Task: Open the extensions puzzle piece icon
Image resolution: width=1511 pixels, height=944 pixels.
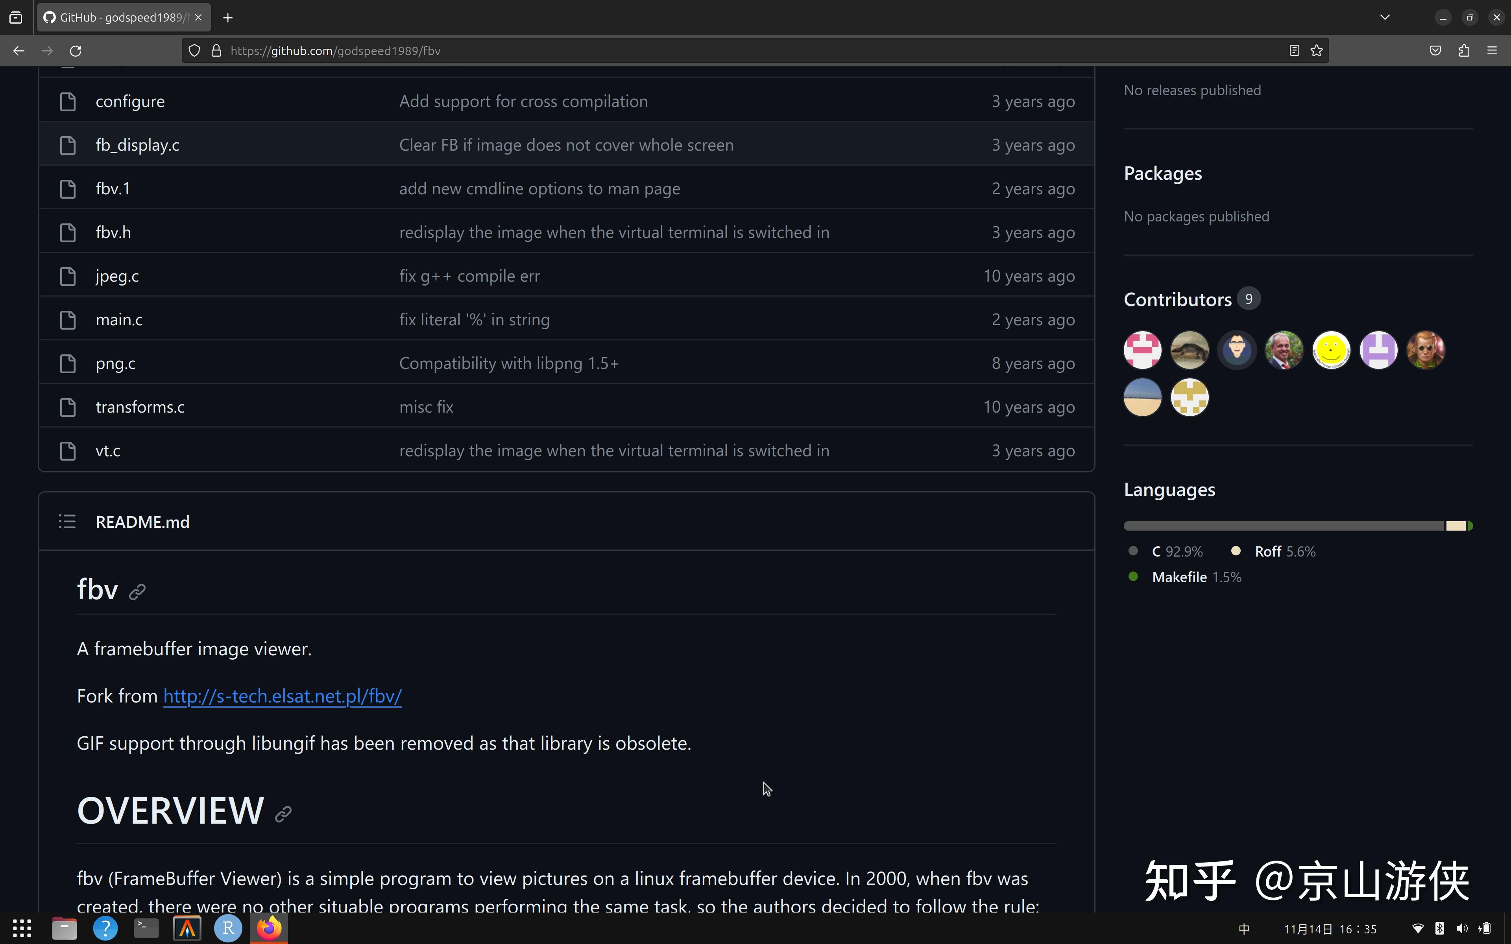Action: (x=1464, y=50)
